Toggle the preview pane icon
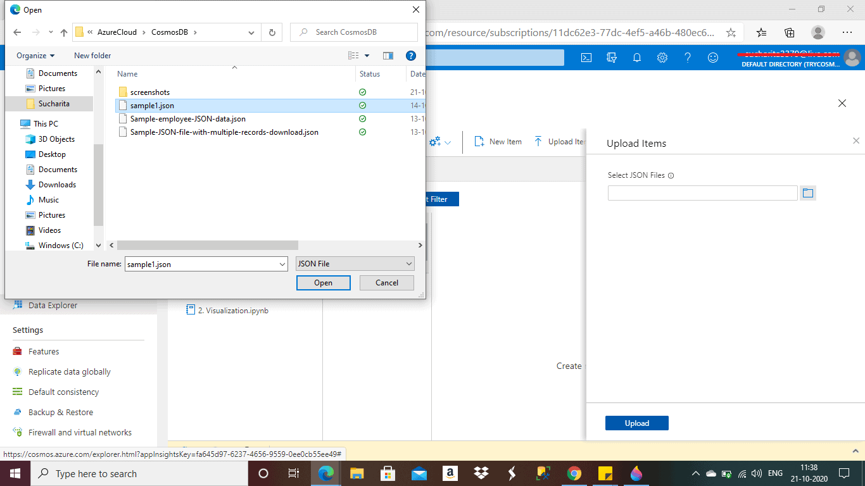 388,56
